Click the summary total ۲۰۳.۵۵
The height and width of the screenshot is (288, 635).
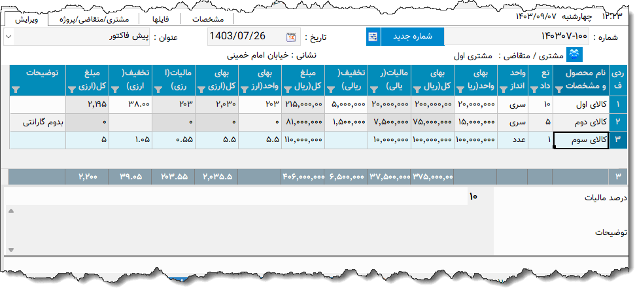coord(174,177)
